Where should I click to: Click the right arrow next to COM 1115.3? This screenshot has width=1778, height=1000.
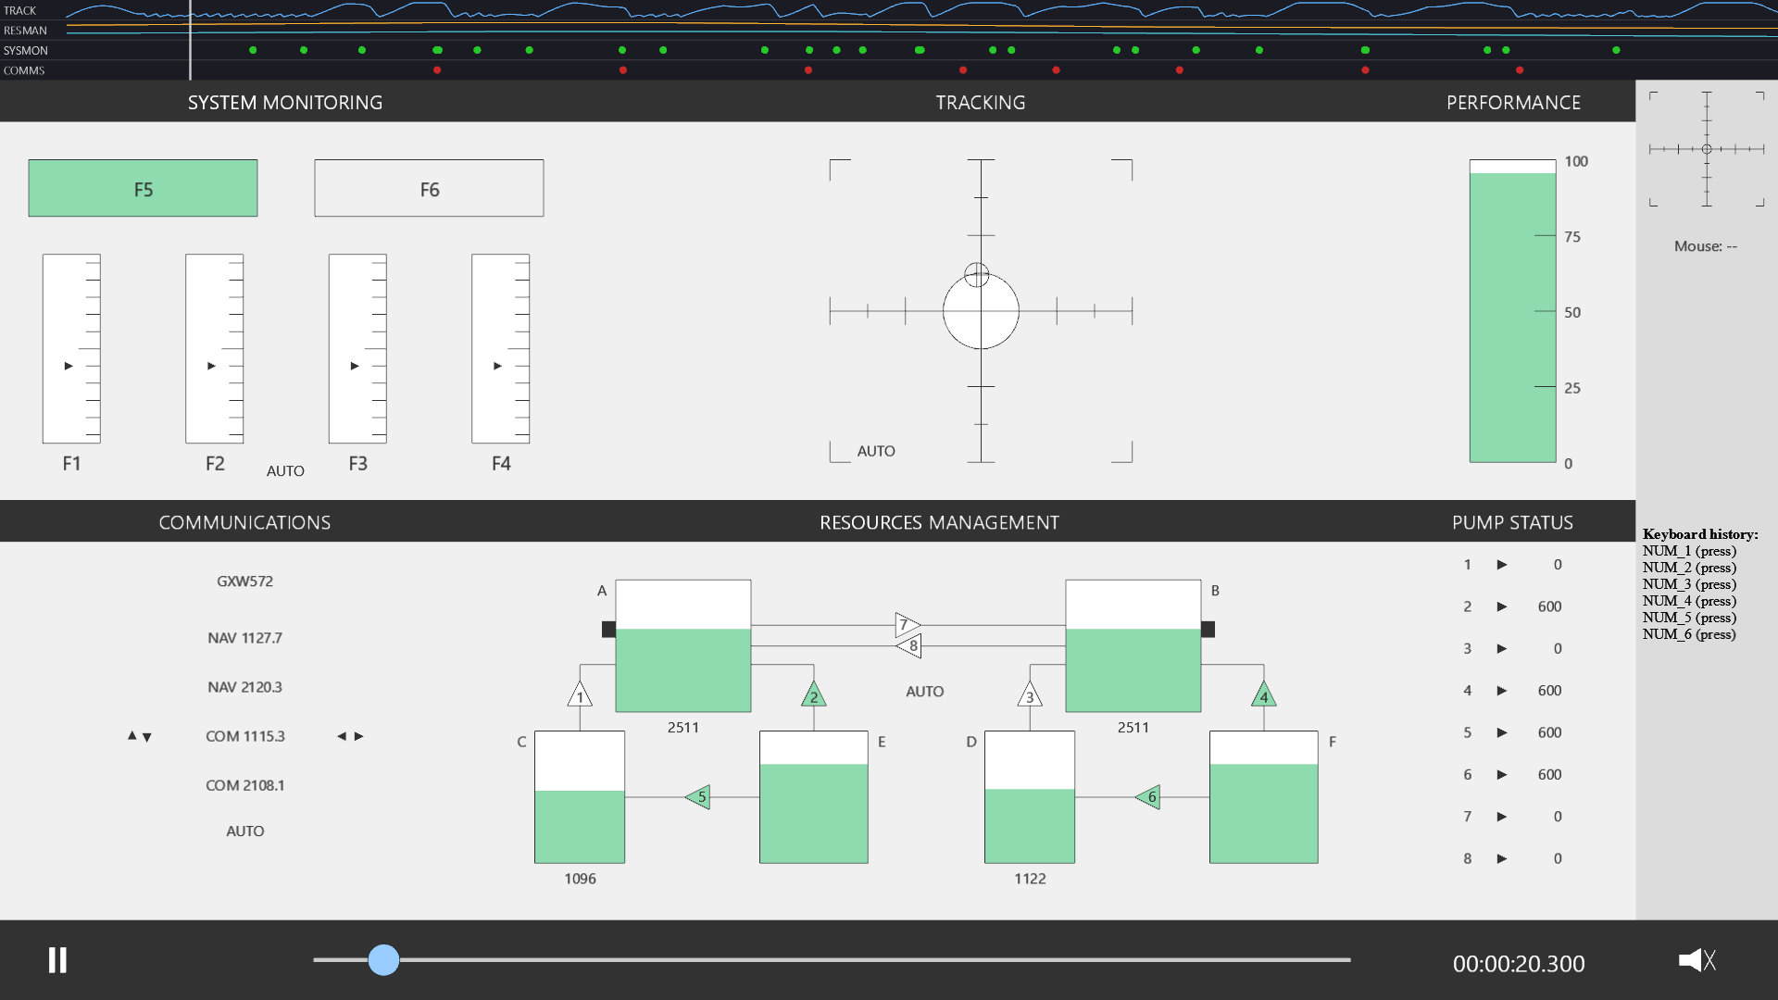pos(359,736)
